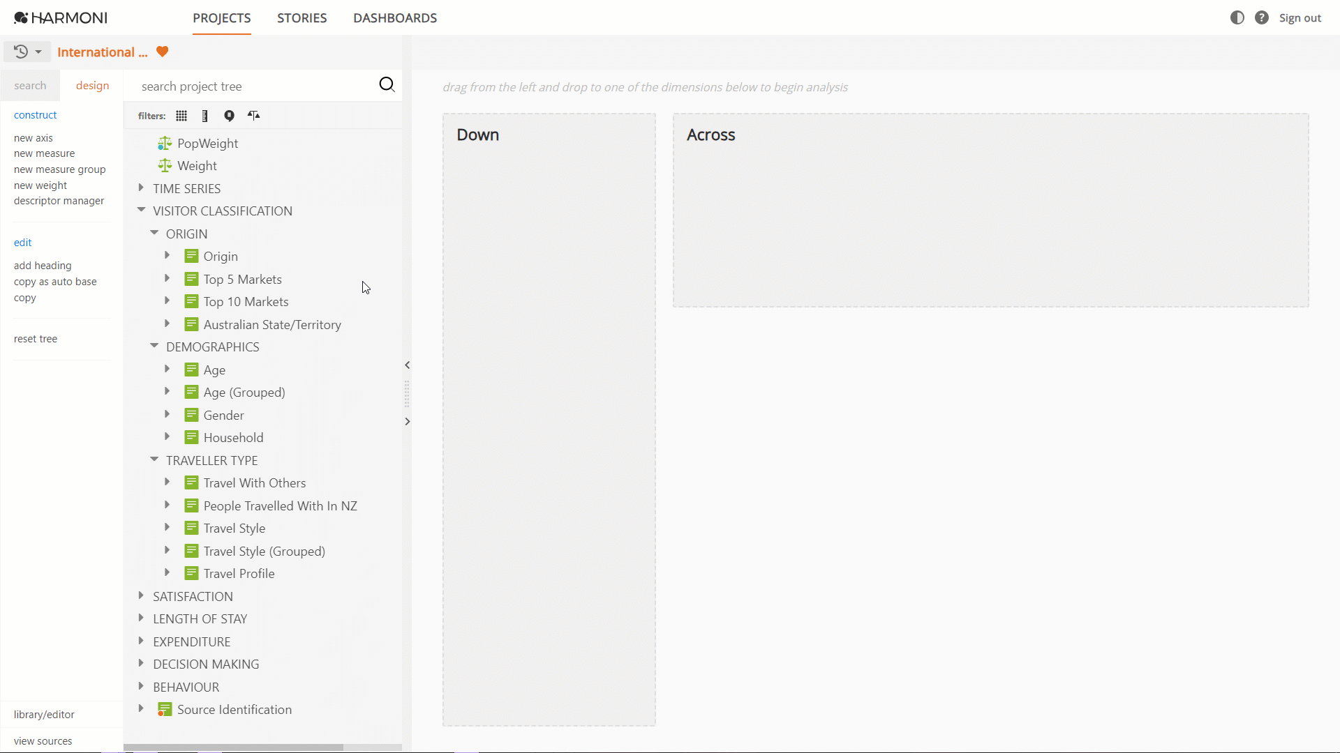The image size is (1340, 753).
Task: Switch to the search panel tab
Action: [30, 86]
